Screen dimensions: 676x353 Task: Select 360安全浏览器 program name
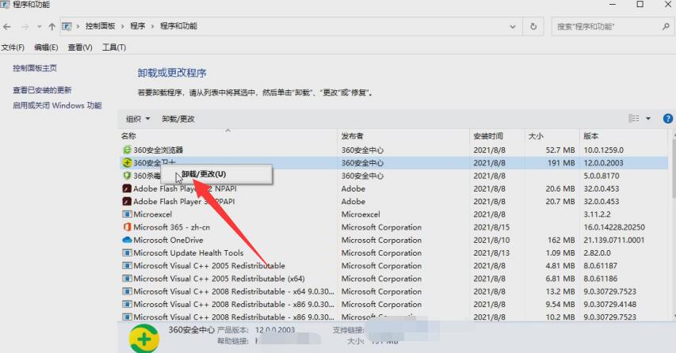coord(158,150)
